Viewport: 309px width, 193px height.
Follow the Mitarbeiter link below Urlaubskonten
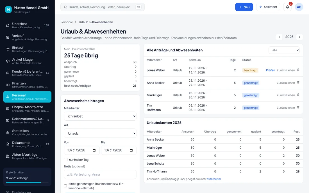[x=214, y=179]
